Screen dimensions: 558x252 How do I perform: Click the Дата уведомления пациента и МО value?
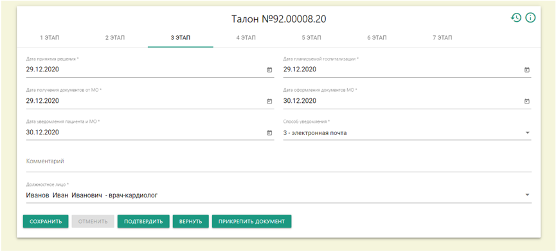(42, 132)
